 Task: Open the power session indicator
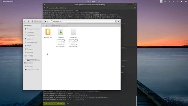(186, 1)
